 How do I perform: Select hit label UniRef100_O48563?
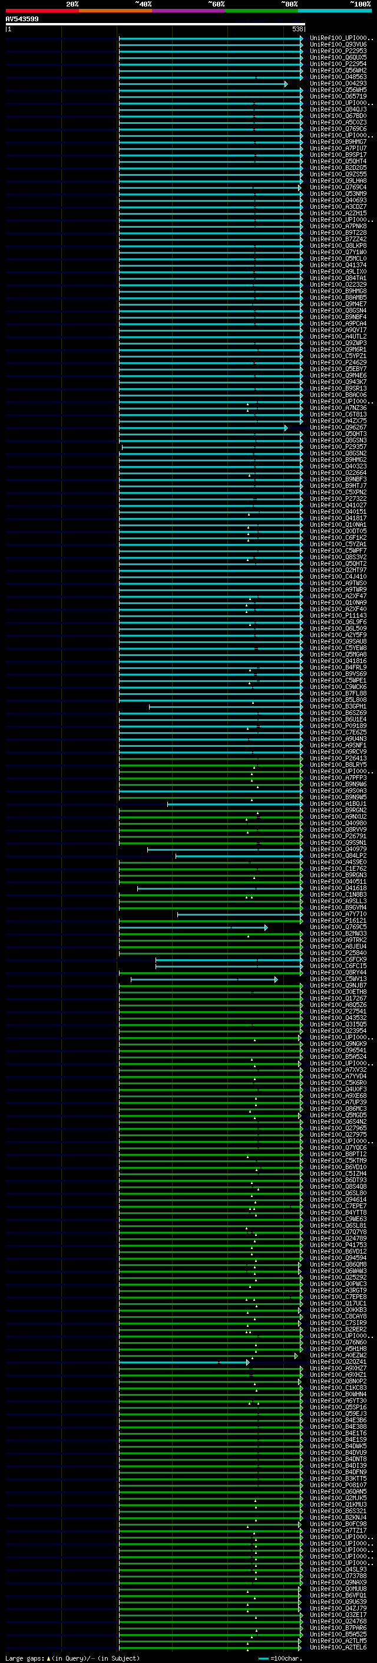click(x=338, y=77)
